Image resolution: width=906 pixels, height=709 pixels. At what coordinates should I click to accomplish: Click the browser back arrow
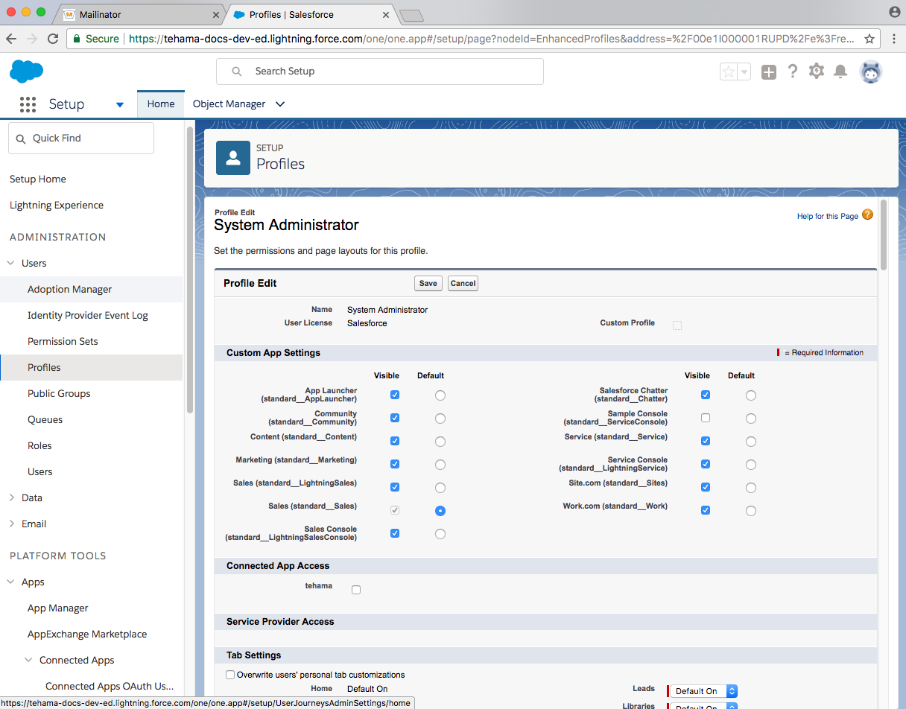(12, 39)
